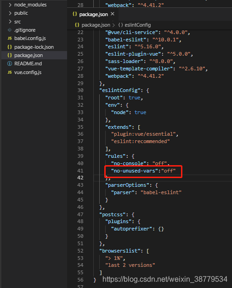Select eslintConfig breadcrumb segment
Image resolution: width=232 pixels, height=288 pixels.
coord(137,25)
